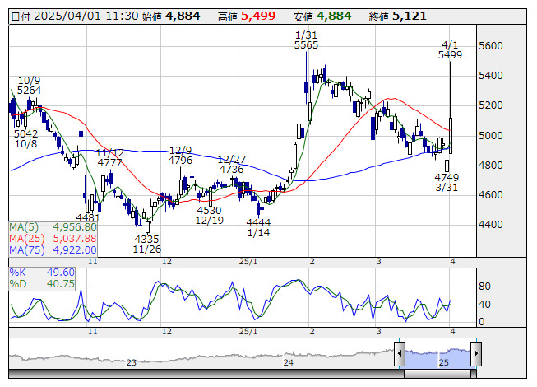This screenshot has width=537, height=387.
Task: Click the 80 level on stochastic axis
Action: pos(484,287)
